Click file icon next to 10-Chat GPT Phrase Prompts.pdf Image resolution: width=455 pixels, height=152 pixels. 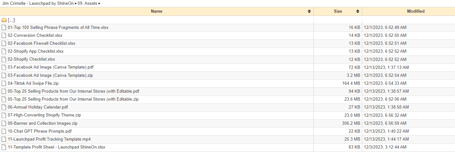coord(4,131)
